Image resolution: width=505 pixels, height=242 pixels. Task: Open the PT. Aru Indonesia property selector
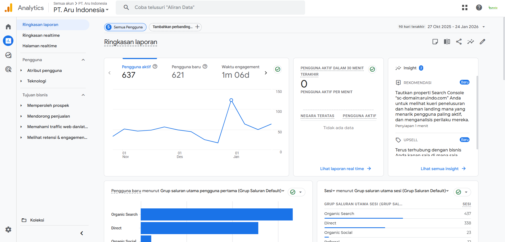point(81,10)
